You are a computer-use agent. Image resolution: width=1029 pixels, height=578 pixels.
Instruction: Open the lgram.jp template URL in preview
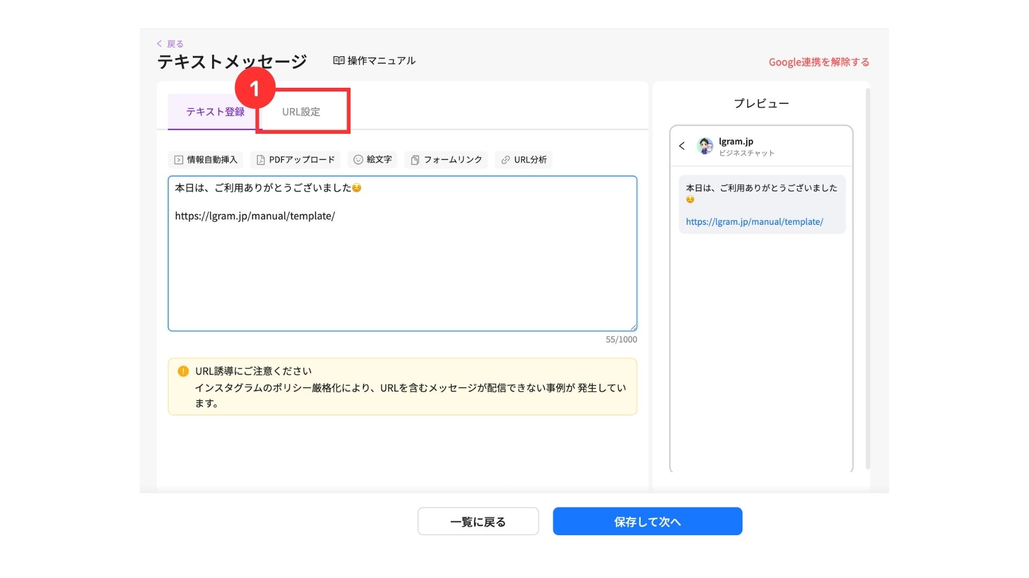coord(754,222)
